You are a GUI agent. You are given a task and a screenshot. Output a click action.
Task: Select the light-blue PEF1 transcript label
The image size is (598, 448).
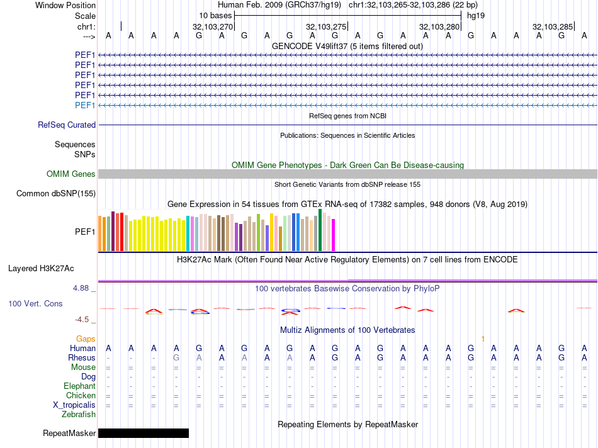[x=85, y=105]
